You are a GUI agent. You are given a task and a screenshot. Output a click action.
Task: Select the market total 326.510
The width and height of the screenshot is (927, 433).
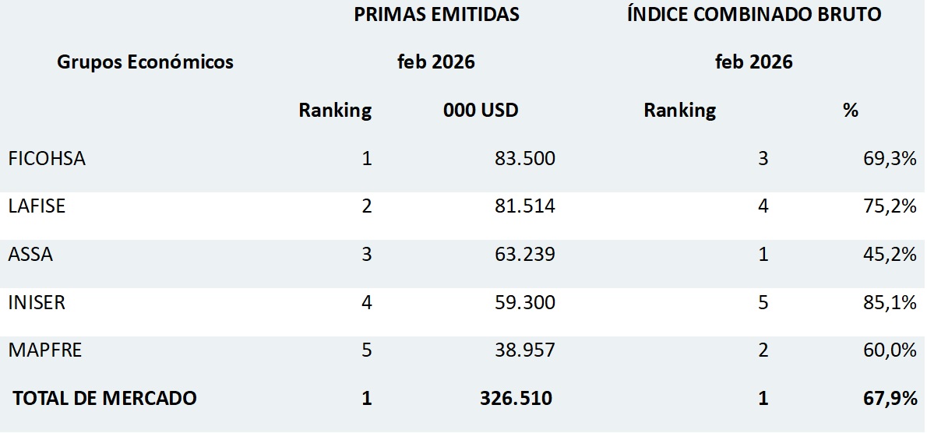516,399
